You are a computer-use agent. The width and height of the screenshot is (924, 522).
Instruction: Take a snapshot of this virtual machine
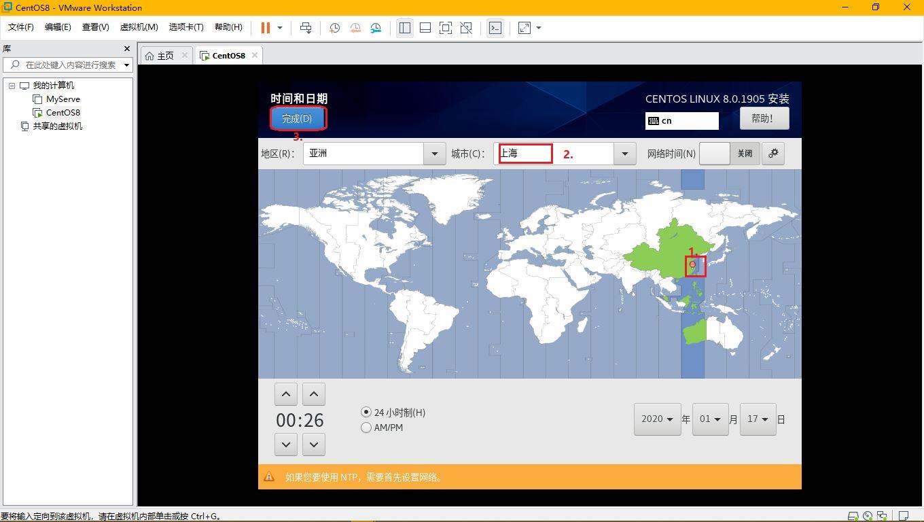[x=334, y=28]
